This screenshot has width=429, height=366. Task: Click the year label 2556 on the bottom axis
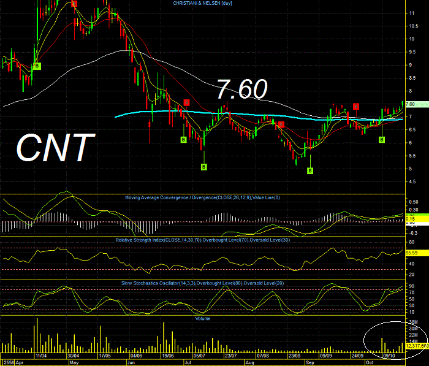9,363
